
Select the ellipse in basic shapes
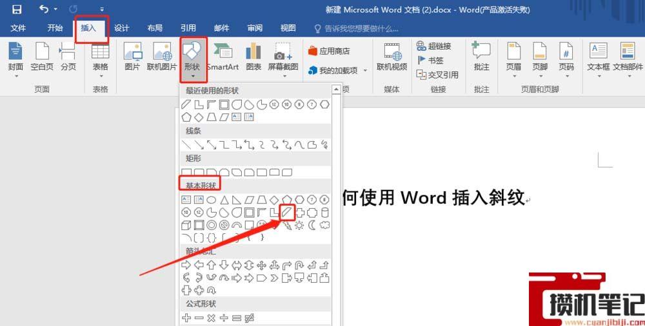coord(212,200)
